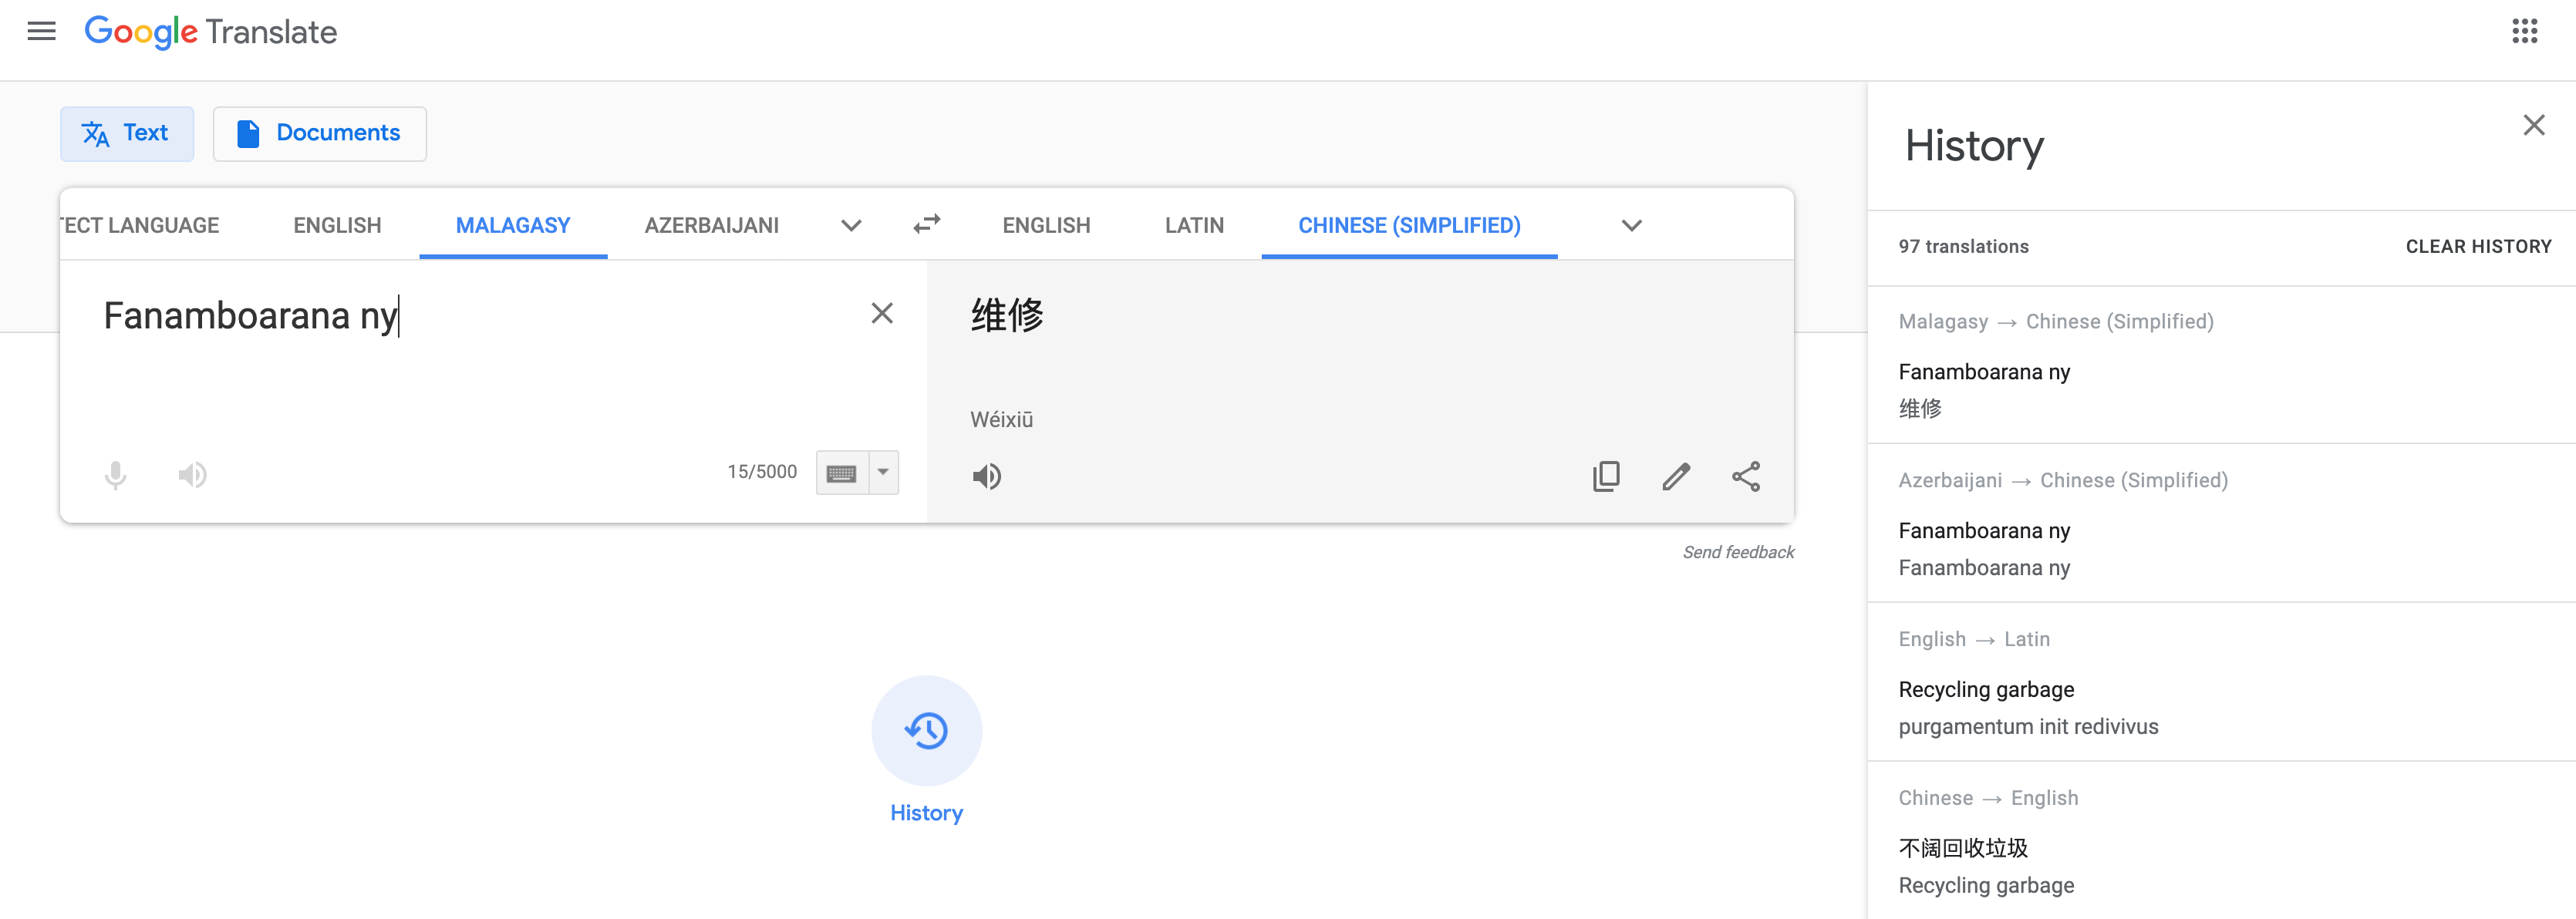Click Clear History button
2576x919 pixels.
(2478, 247)
